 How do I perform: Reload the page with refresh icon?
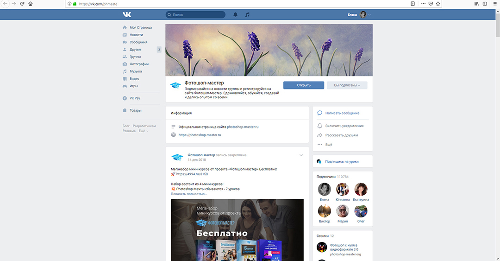coord(22,4)
